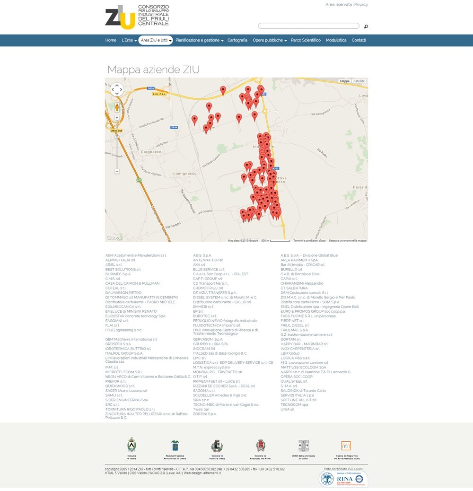Open the UNIA srl company link

click(x=288, y=409)
